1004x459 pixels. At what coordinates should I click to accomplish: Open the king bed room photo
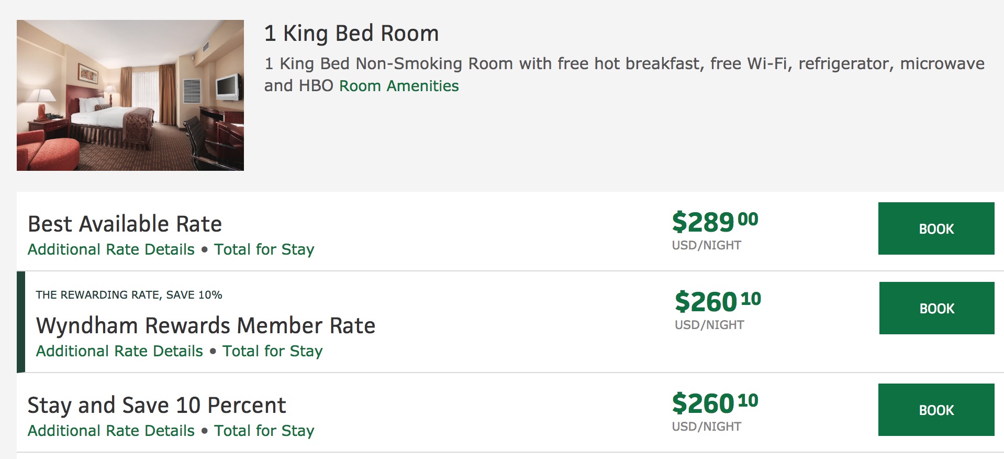[130, 95]
